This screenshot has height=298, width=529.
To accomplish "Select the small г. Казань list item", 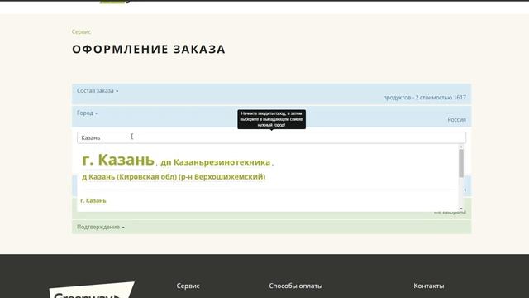I will [x=93, y=200].
